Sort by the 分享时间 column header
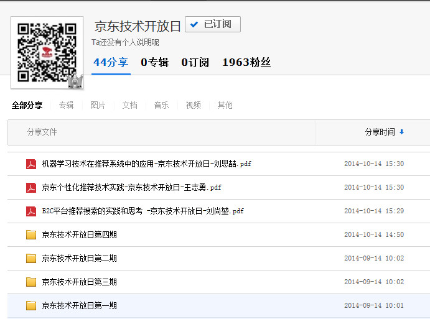Image resolution: width=430 pixels, height=319 pixels. tap(380, 132)
